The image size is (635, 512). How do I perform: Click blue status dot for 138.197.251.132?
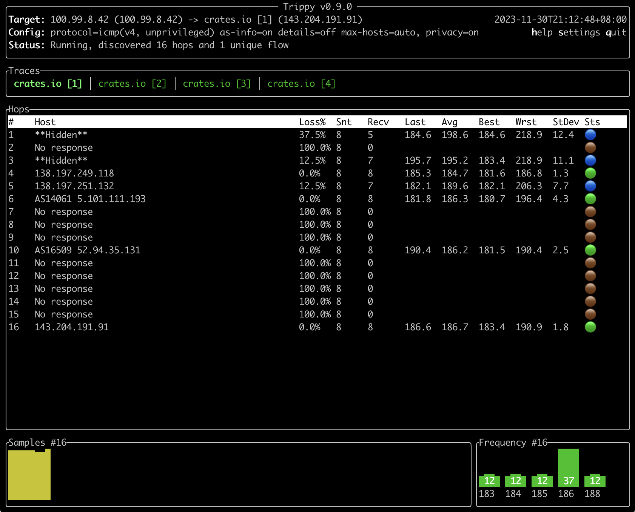coord(590,186)
